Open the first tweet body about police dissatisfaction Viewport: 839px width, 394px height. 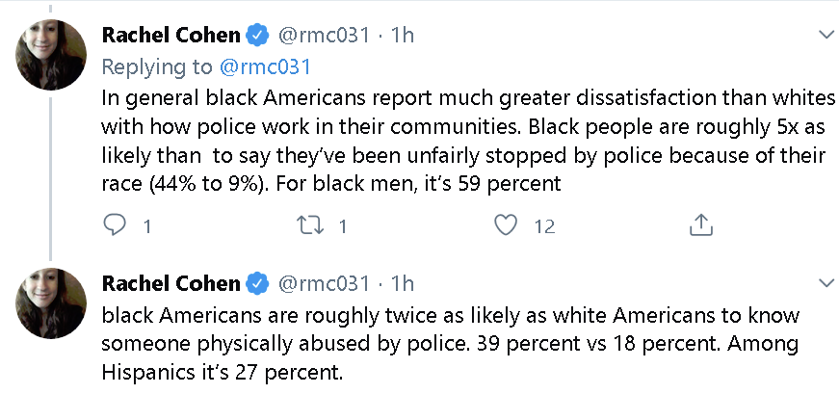468,142
